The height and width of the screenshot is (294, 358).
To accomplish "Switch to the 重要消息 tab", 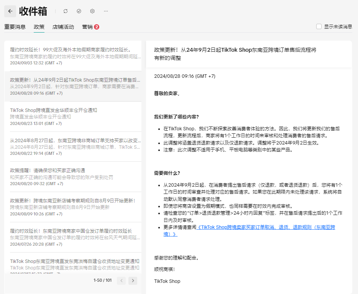I will [x=15, y=27].
